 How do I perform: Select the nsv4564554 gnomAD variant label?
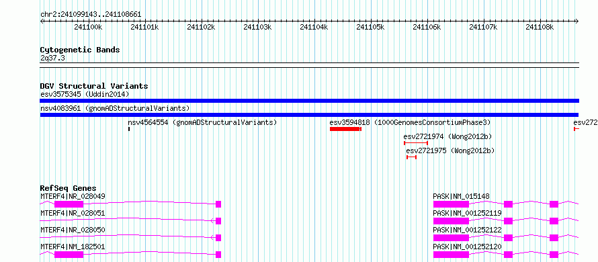202,123
